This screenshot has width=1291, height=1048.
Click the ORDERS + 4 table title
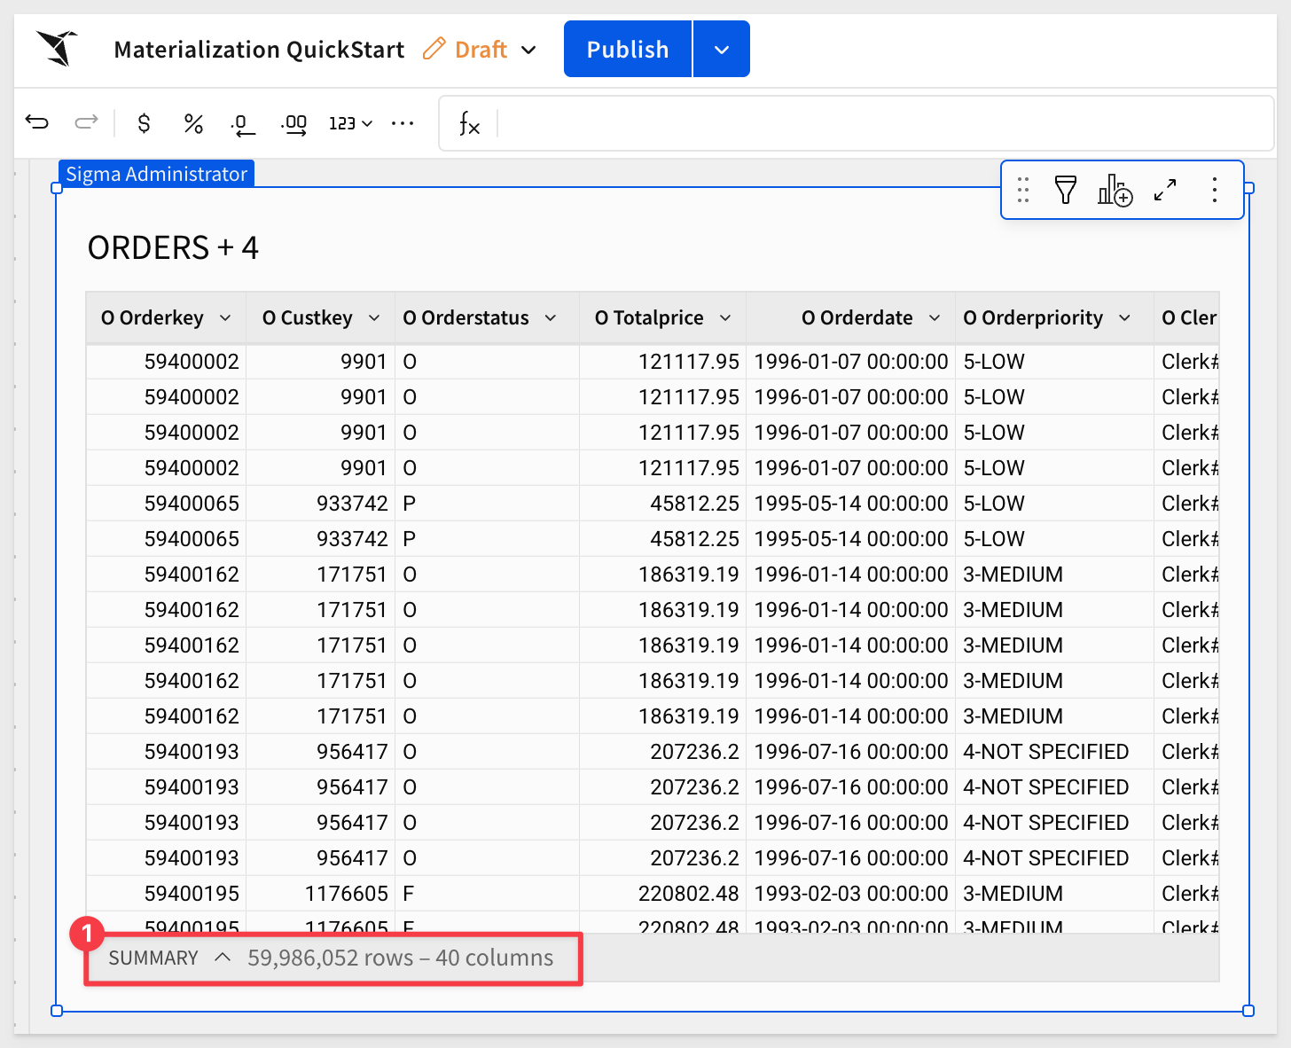click(173, 247)
